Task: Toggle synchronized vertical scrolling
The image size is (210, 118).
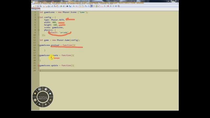Action: 80,6
